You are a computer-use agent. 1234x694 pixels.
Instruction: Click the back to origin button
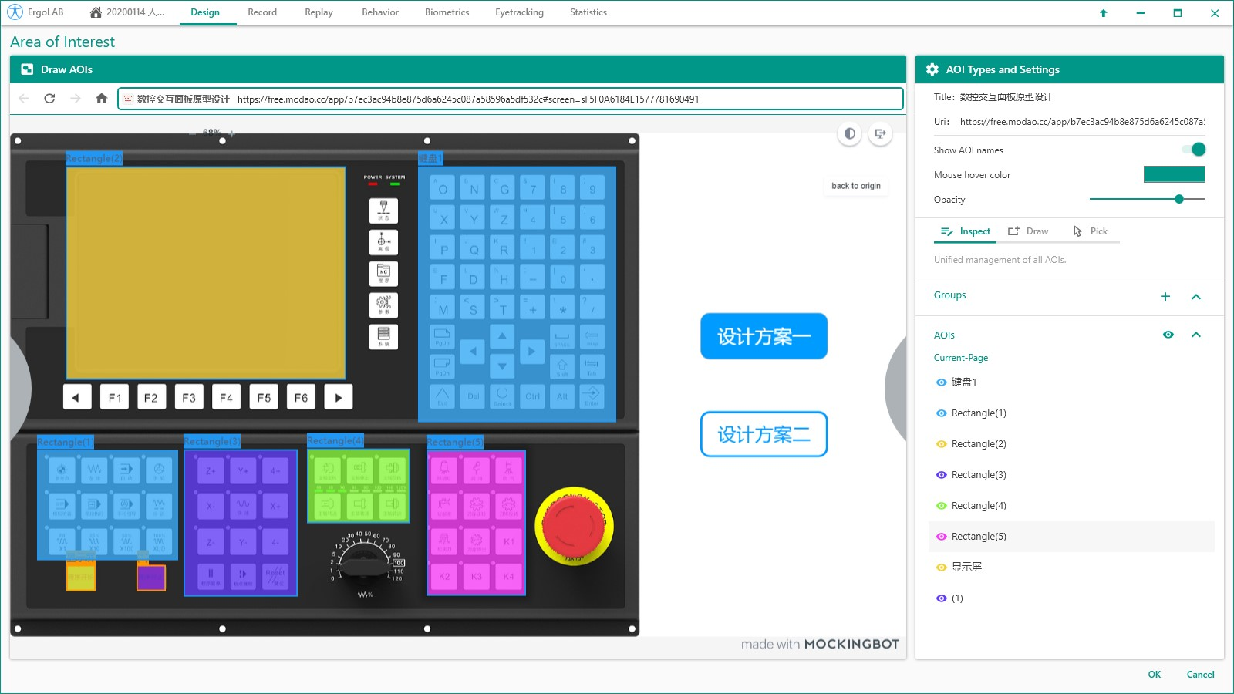[x=855, y=186]
